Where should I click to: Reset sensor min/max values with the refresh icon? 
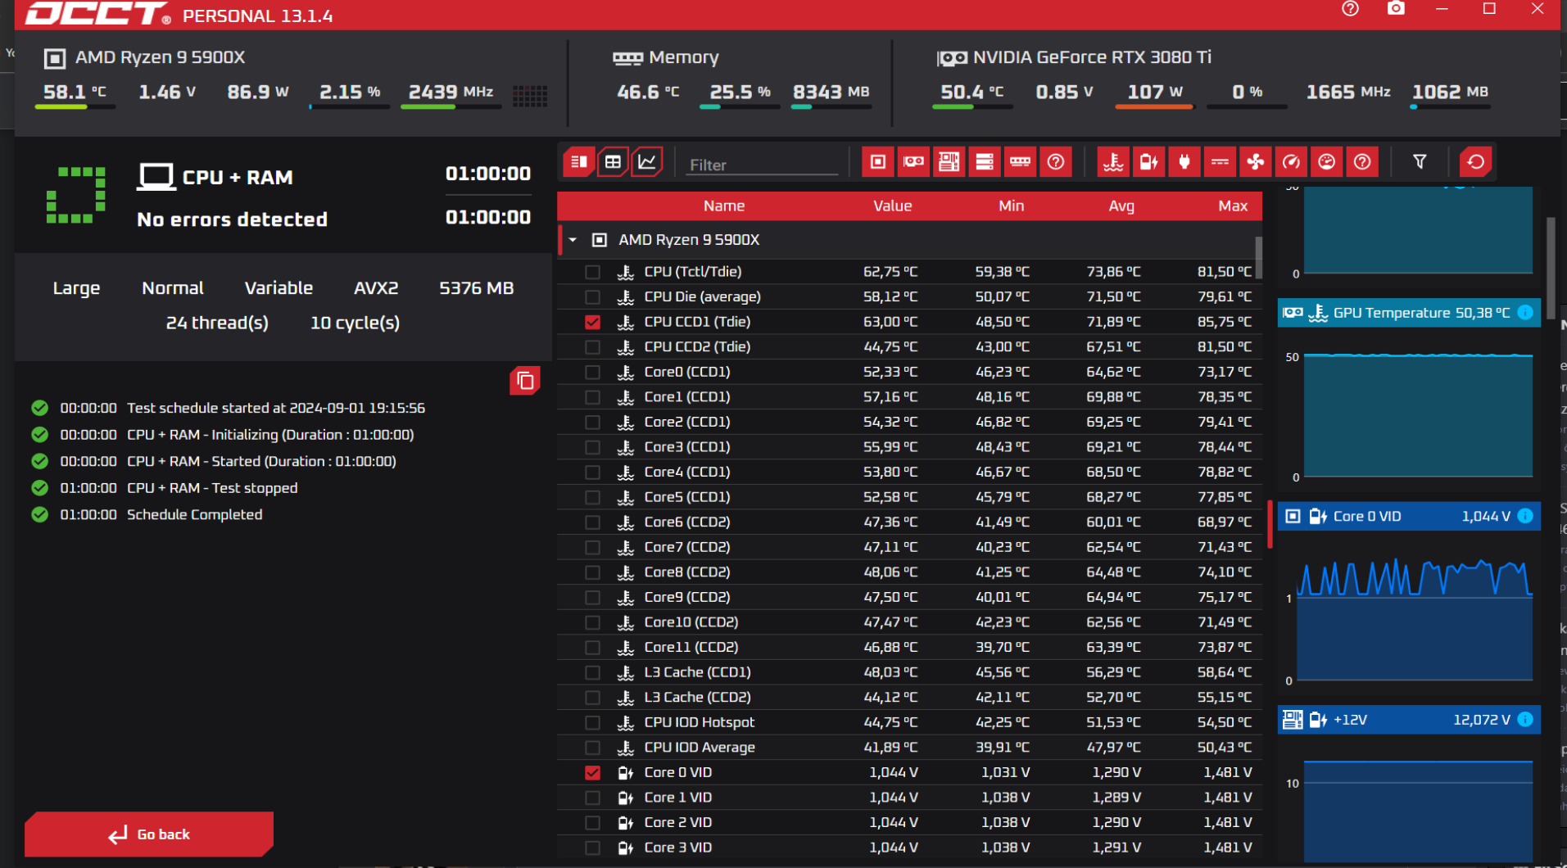[x=1476, y=162]
